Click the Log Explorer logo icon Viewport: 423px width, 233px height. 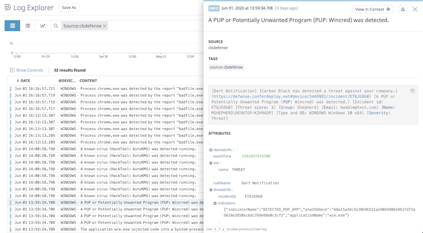pyautogui.click(x=7, y=7)
